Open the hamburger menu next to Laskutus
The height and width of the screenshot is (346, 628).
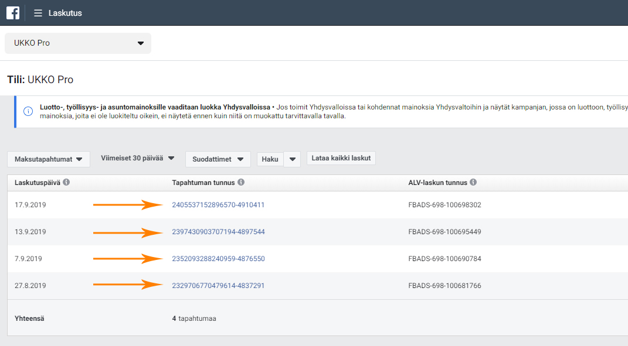tap(38, 13)
